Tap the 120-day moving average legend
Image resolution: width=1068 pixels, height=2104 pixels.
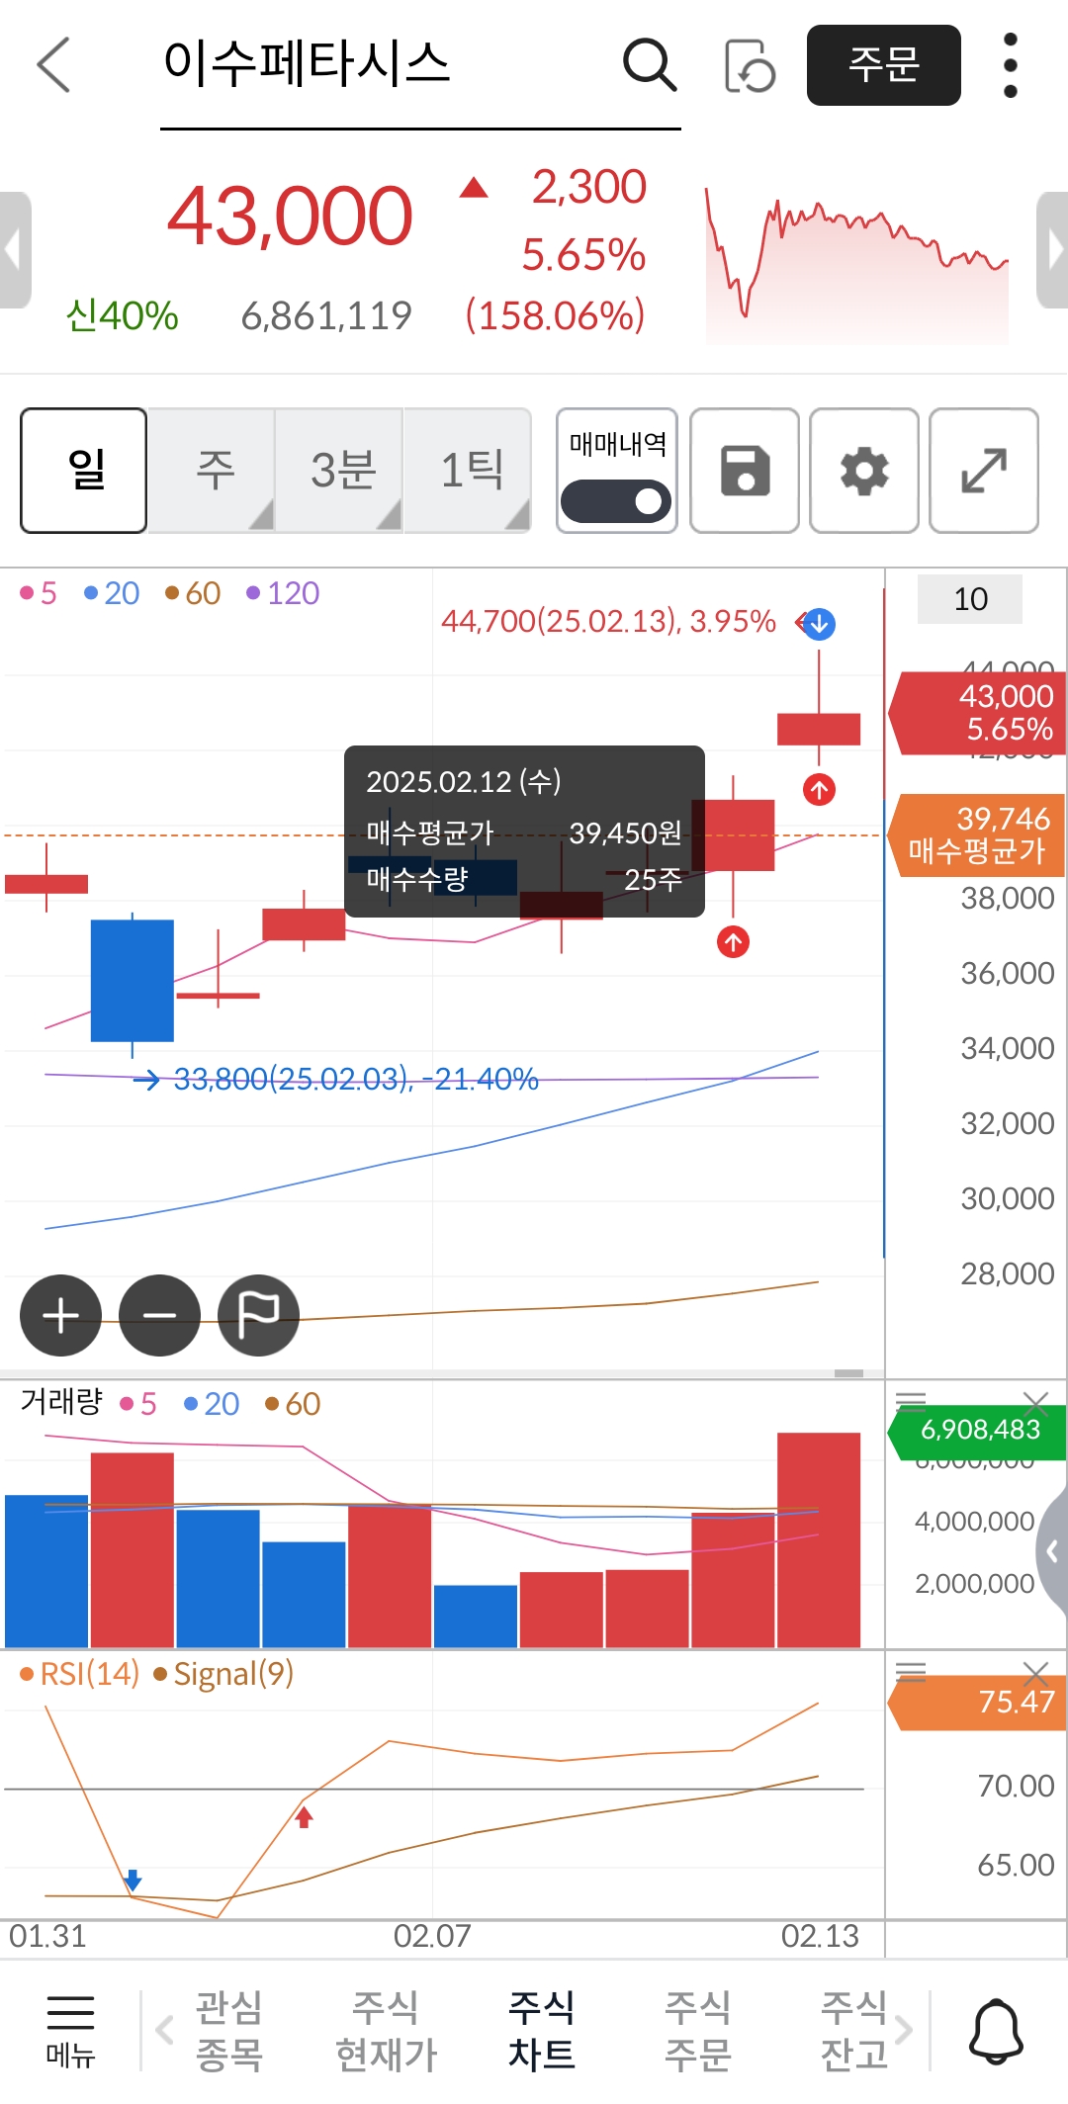tap(283, 593)
